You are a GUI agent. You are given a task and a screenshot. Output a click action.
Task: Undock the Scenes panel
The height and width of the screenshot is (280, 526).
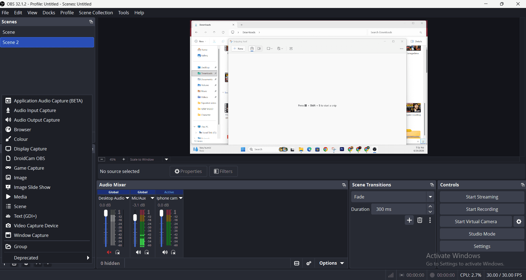(91, 22)
